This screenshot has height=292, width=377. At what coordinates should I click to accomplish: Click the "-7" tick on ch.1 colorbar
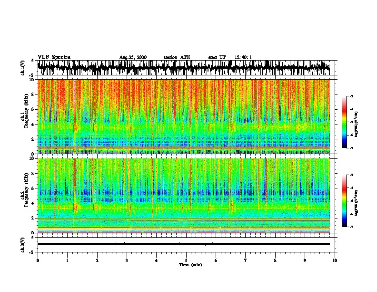[x=351, y=148]
